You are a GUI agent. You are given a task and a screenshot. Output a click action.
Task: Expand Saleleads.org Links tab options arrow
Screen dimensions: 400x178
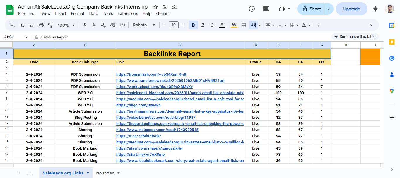(88, 173)
